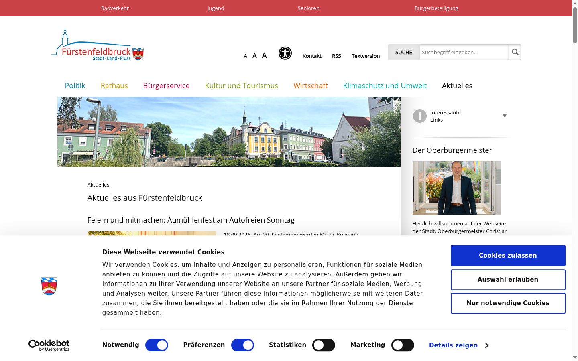Open the Klimaschutz und Umwelt menu
The width and height of the screenshot is (578, 361).
click(385, 85)
